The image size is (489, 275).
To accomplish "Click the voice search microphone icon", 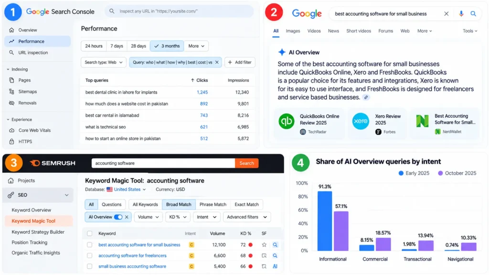I will pyautogui.click(x=461, y=14).
